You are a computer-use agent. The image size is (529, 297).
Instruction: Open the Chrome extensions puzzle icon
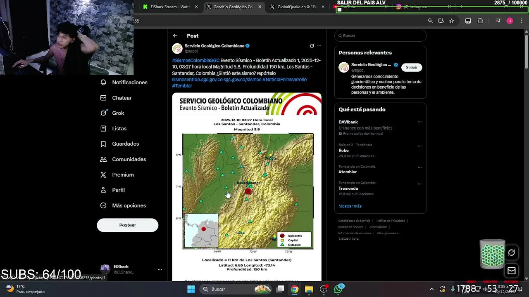[480, 21]
